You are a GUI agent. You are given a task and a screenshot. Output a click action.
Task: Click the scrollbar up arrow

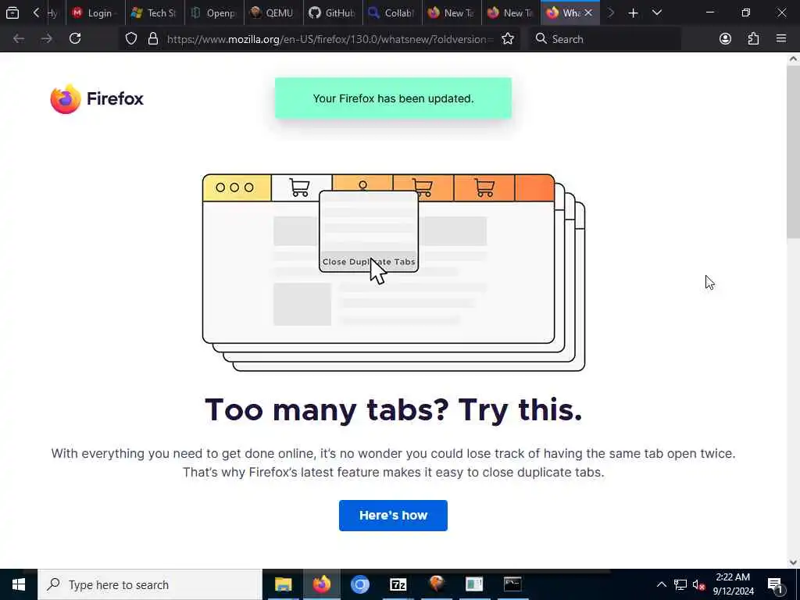[x=793, y=59]
